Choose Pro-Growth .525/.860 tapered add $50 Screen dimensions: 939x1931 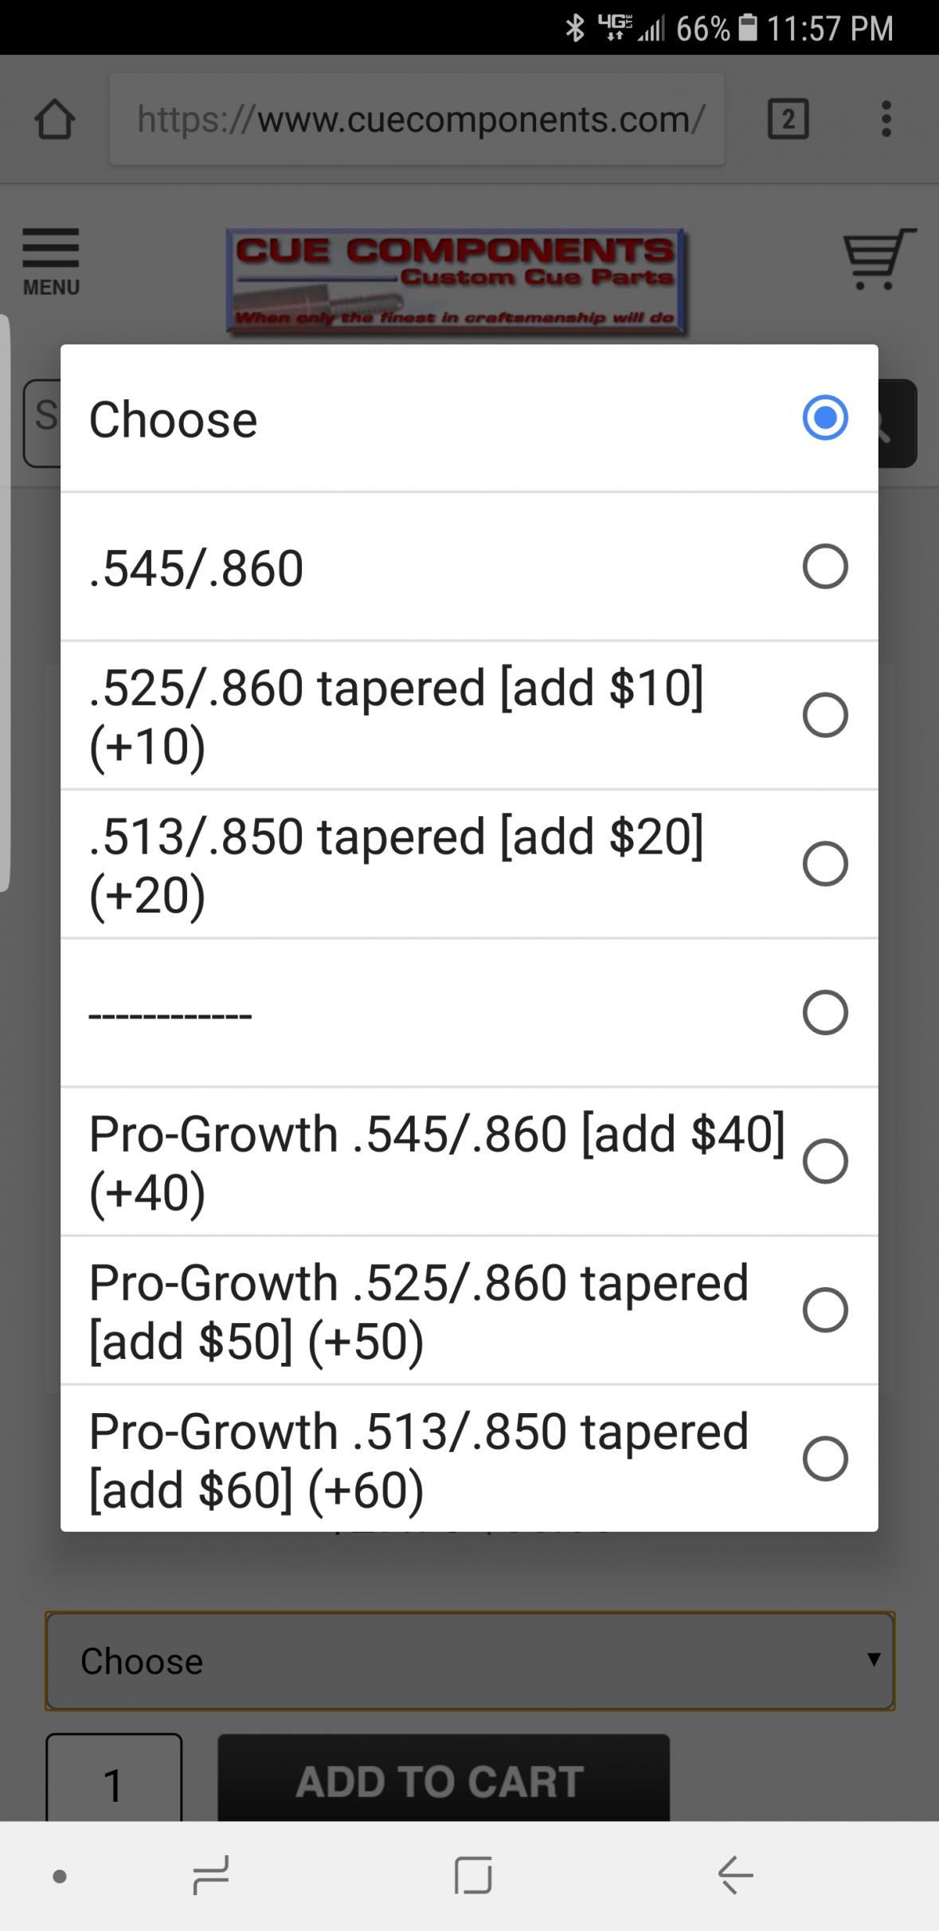click(824, 1310)
